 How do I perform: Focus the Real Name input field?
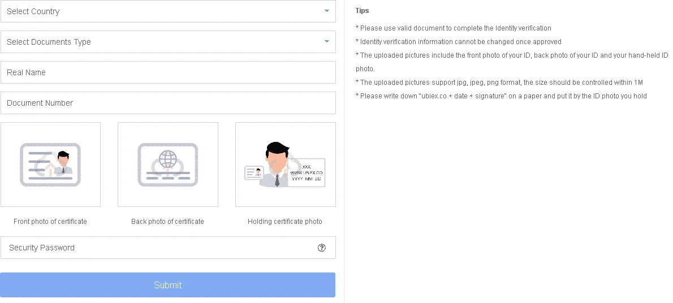tap(168, 72)
